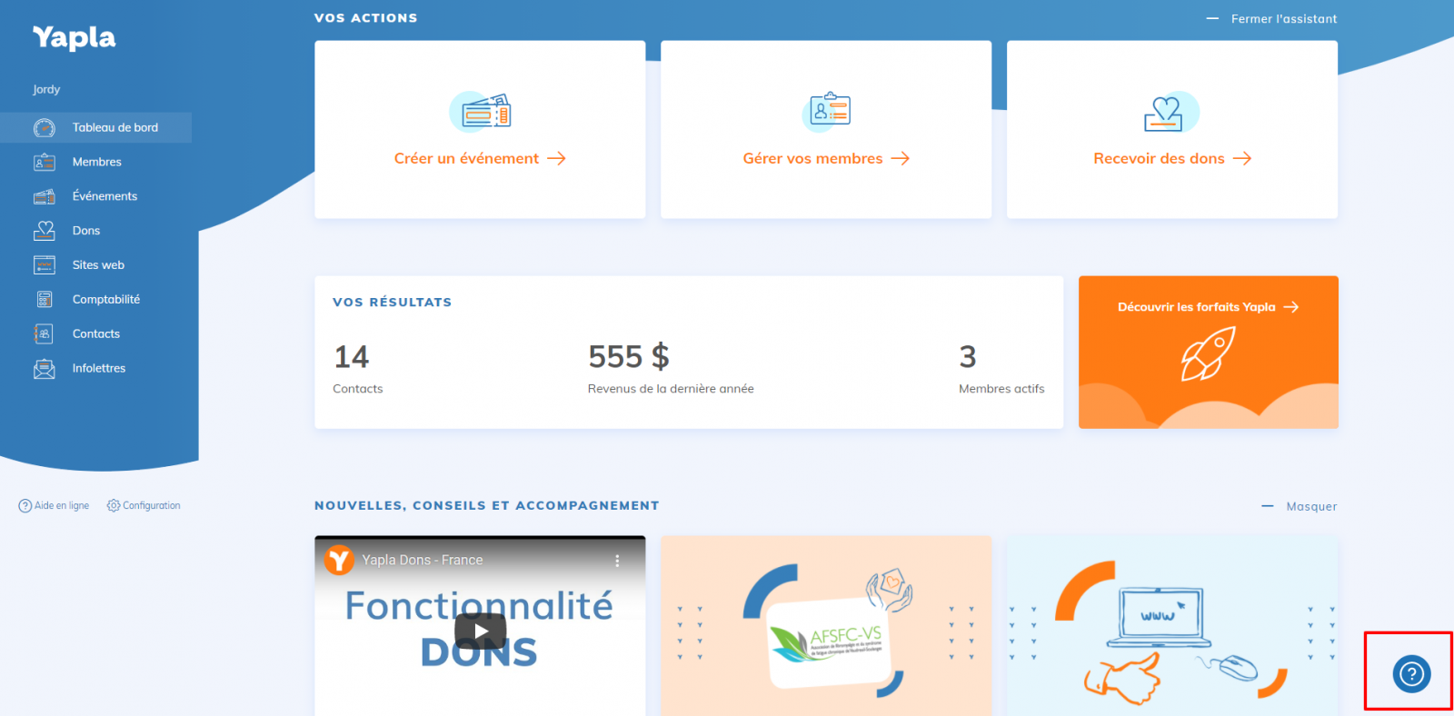The width and height of the screenshot is (1454, 716).
Task: Click the 555 $ revenue figure
Action: (x=629, y=357)
